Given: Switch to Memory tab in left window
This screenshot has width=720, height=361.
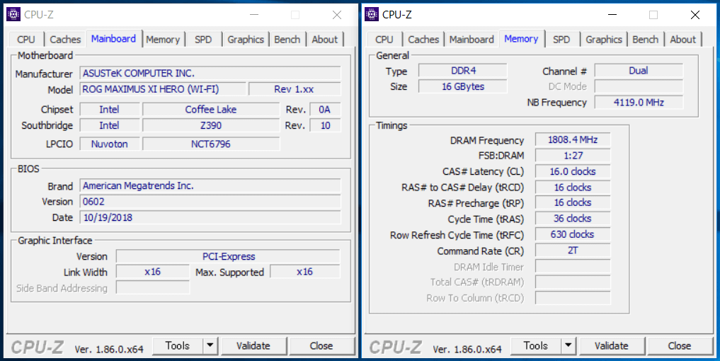Looking at the screenshot, I should 163,40.
